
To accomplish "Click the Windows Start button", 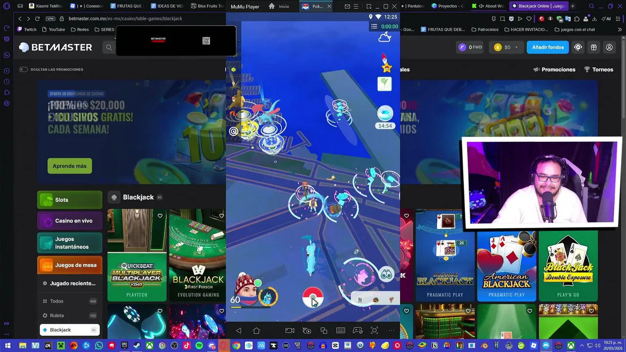I will tap(7, 346).
